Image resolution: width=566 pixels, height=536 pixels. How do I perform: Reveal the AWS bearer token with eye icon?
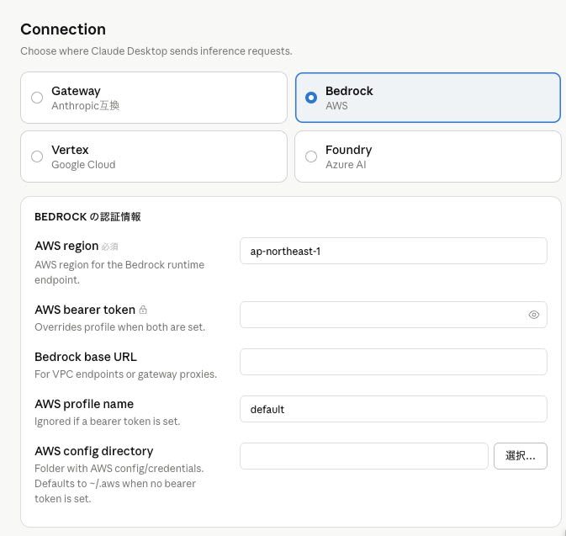pyautogui.click(x=533, y=315)
